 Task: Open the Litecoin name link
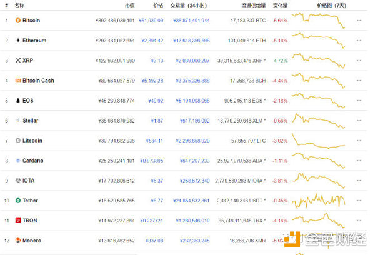pyautogui.click(x=32, y=141)
